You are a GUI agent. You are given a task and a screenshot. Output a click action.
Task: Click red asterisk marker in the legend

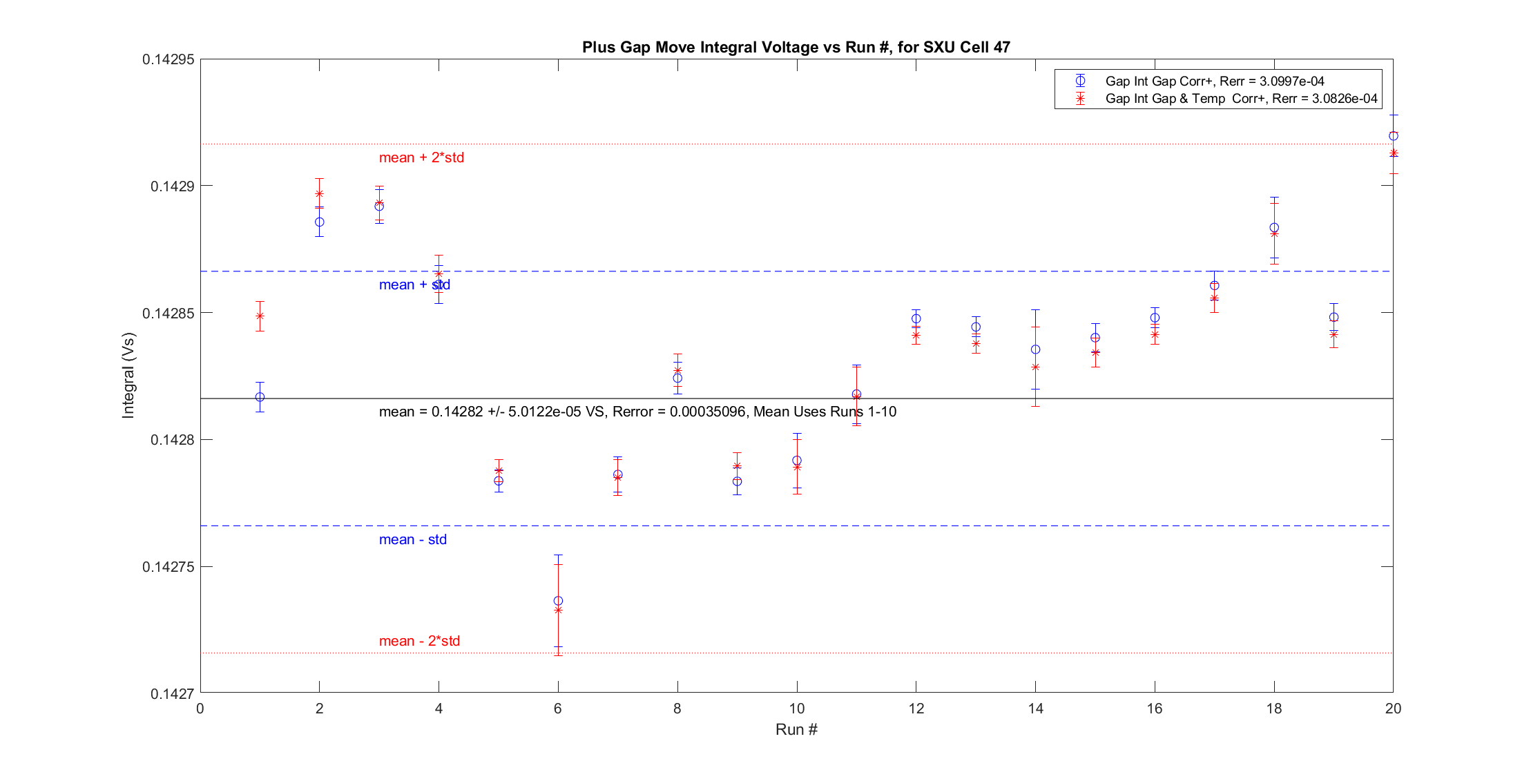pos(1080,99)
